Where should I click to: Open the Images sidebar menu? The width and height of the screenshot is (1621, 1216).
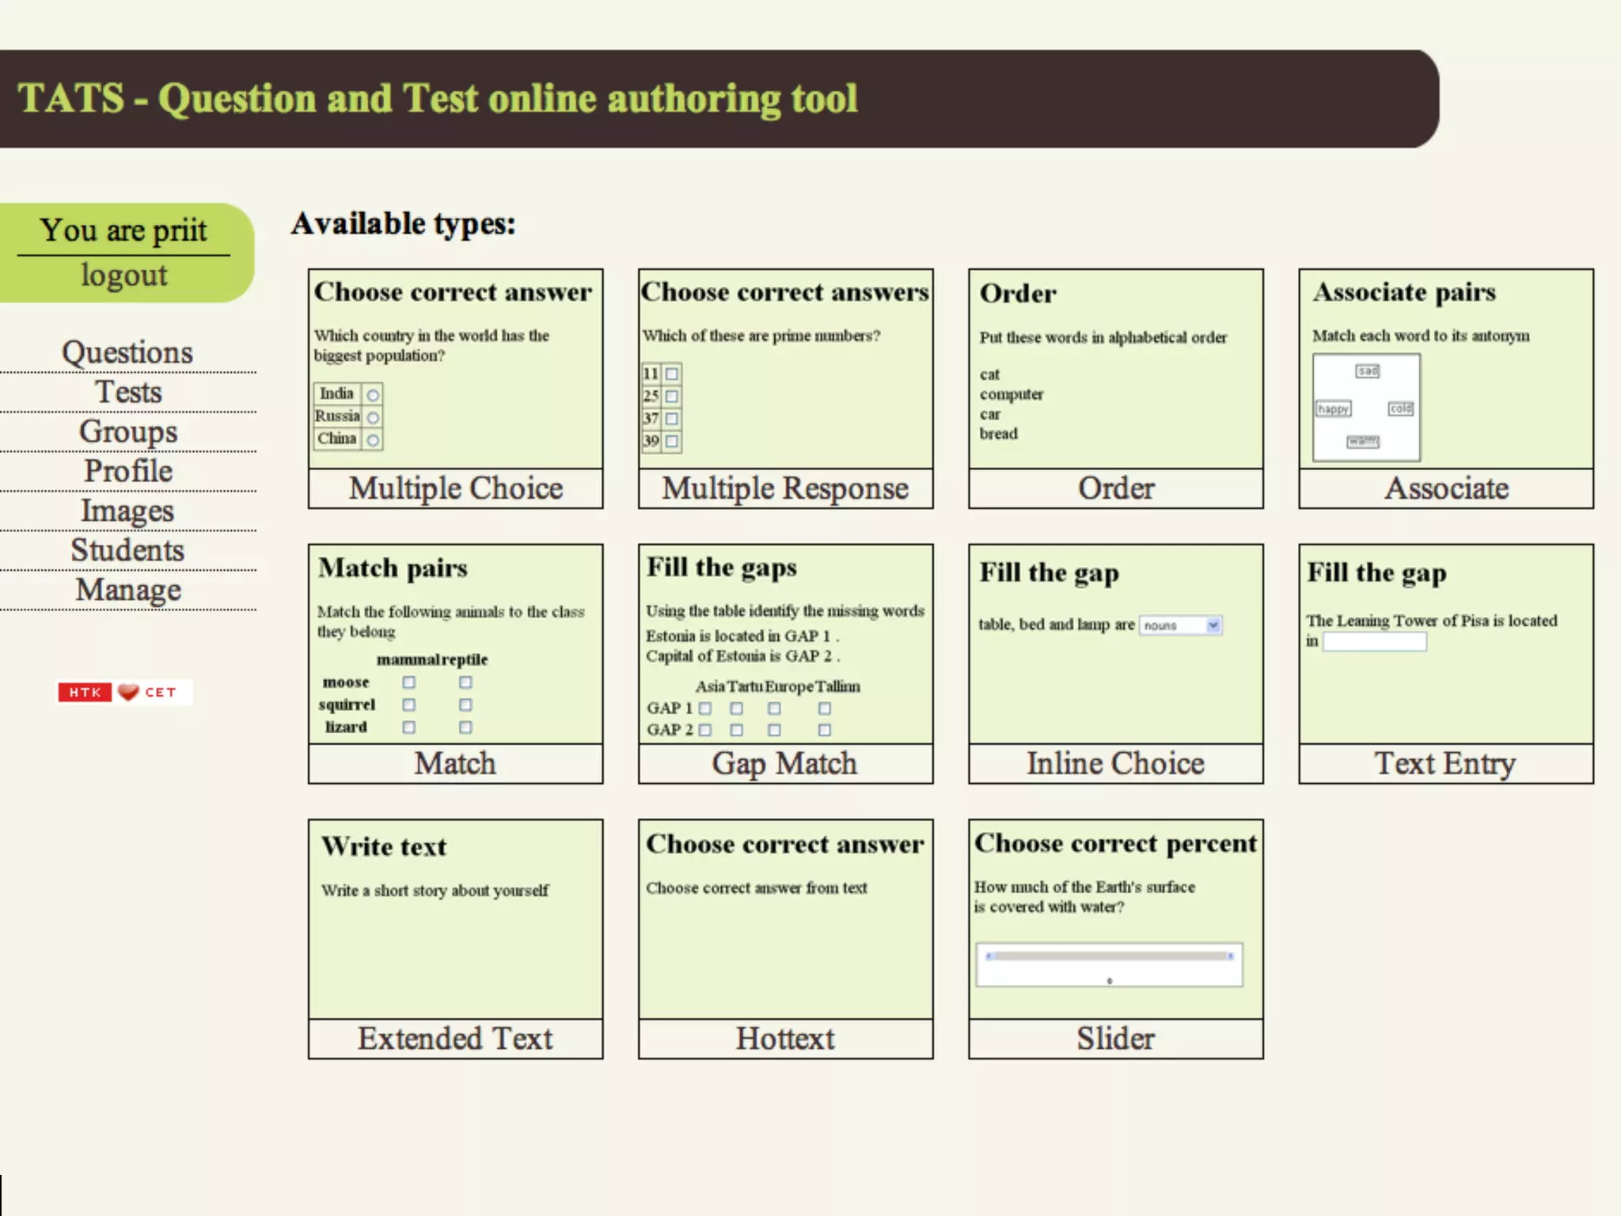(127, 511)
